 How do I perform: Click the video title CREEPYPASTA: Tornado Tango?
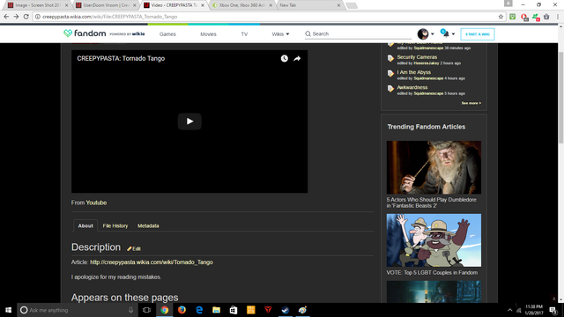121,59
